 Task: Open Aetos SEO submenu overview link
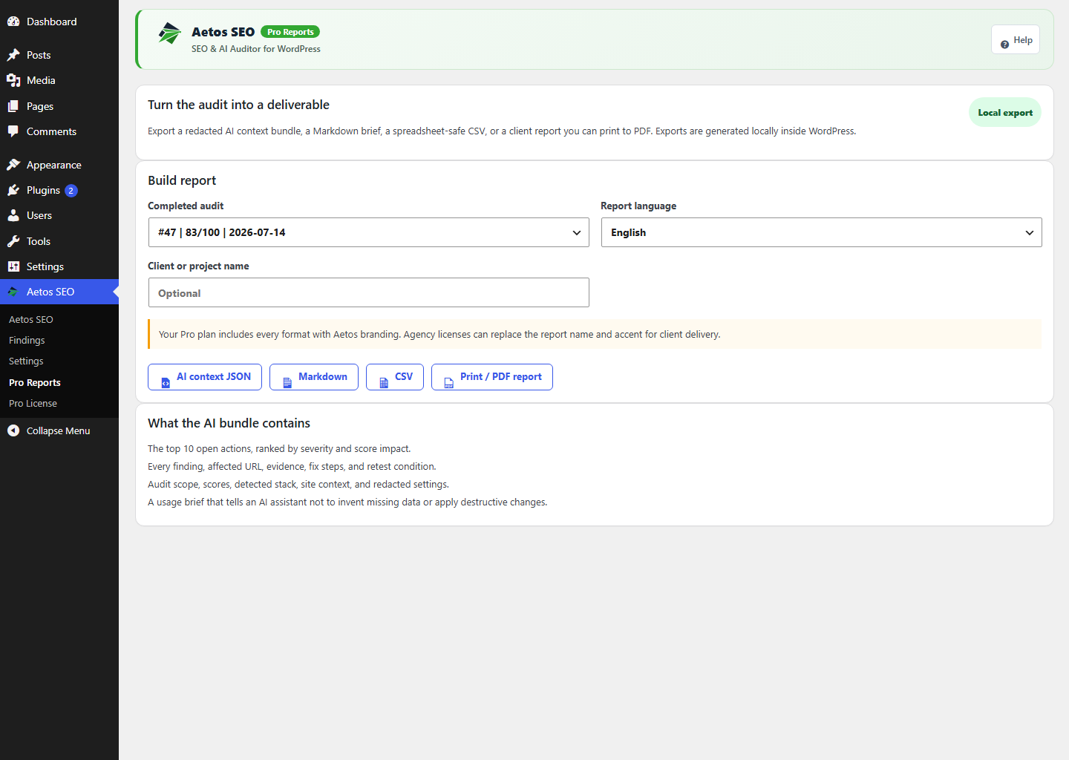tap(31, 320)
